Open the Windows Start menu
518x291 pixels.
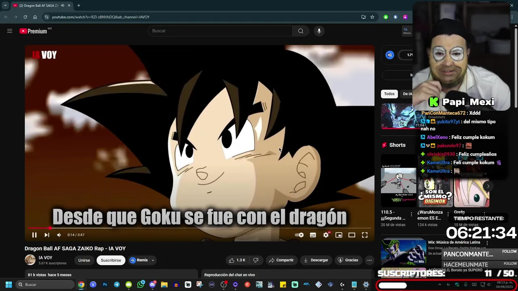point(8,285)
